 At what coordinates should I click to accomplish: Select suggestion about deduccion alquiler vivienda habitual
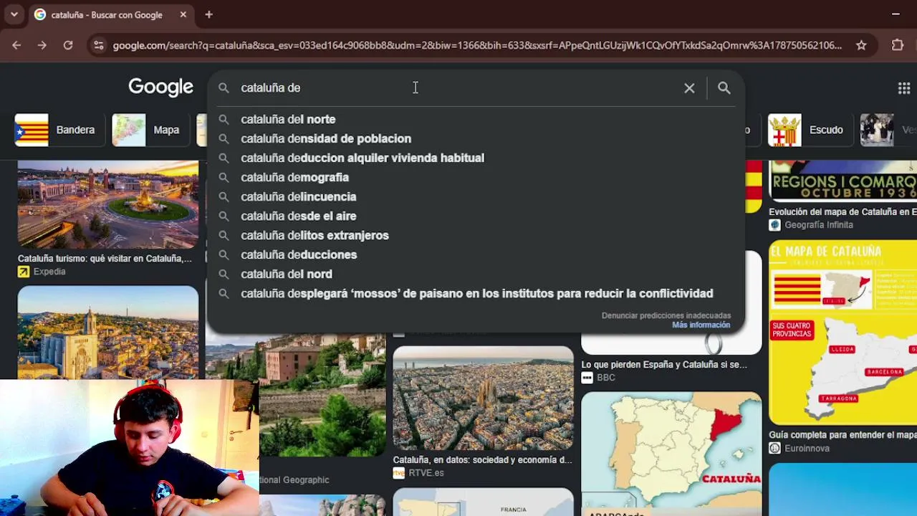click(476, 158)
